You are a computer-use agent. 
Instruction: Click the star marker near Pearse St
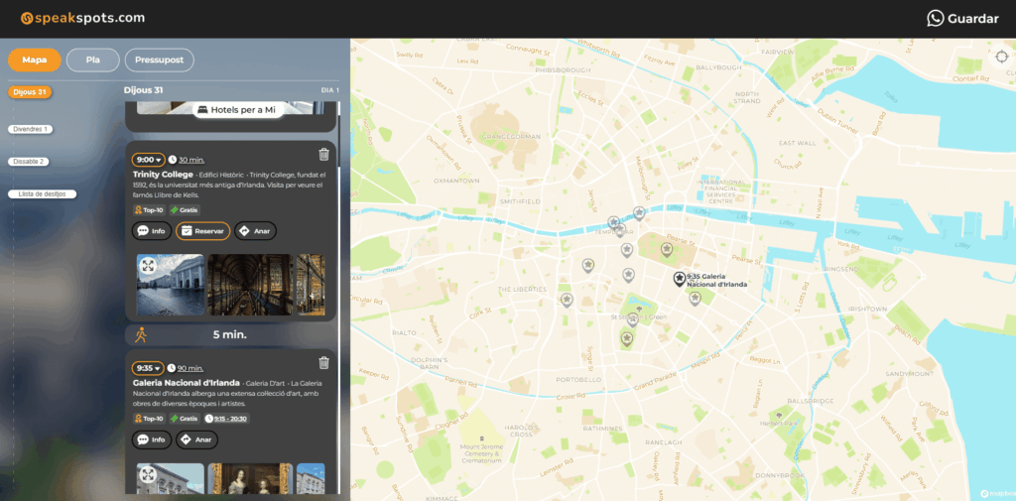pos(666,248)
